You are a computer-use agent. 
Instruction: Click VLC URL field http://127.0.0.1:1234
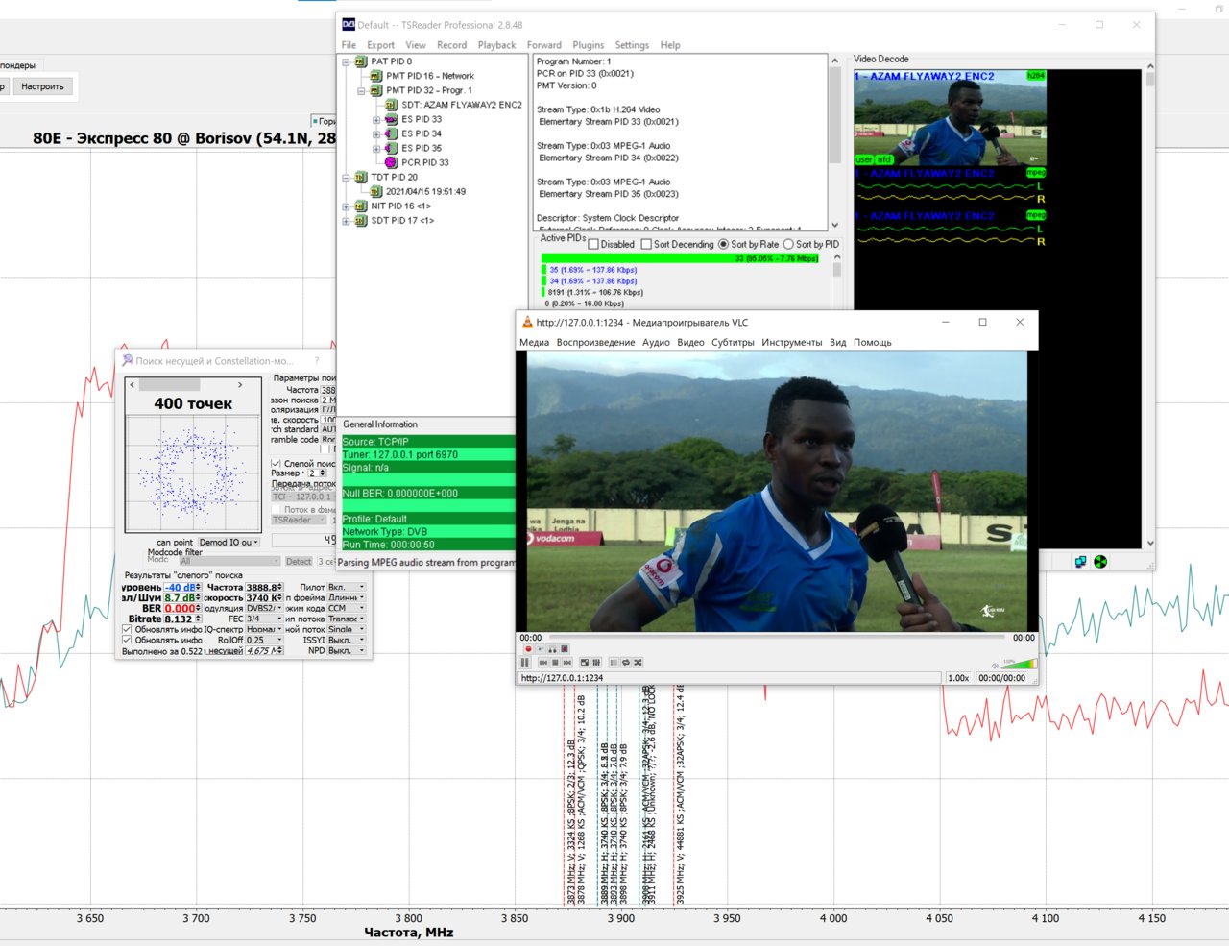(730, 678)
